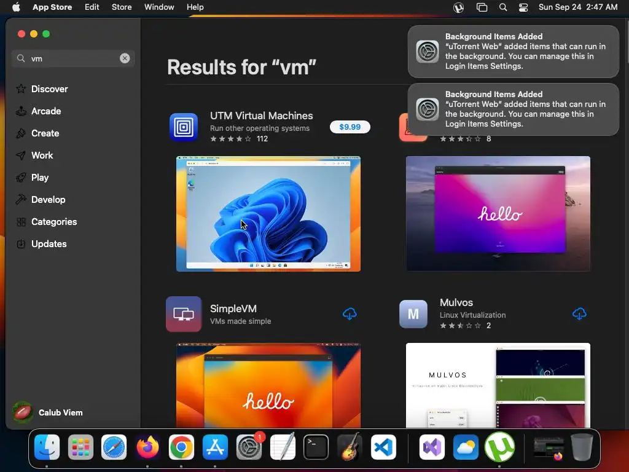Image resolution: width=629 pixels, height=472 pixels.
Task: Redownload SimpleVM via cloud icon
Action: [350, 314]
